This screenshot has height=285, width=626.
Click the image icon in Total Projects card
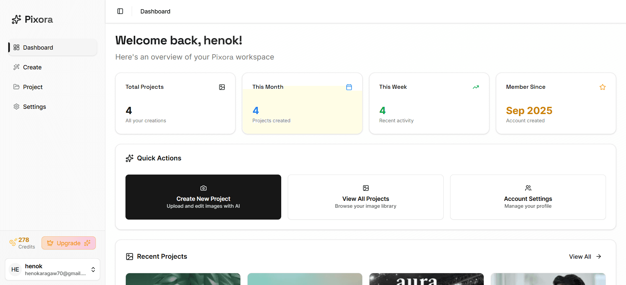222,87
